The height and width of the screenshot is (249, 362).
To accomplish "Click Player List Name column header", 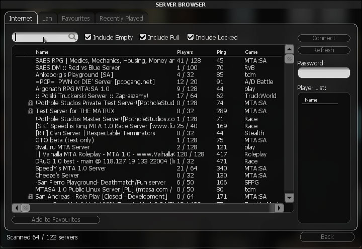I will [311, 100].
